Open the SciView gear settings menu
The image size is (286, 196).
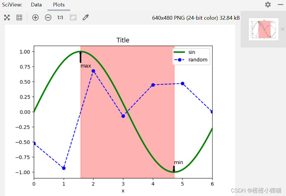[x=268, y=5]
